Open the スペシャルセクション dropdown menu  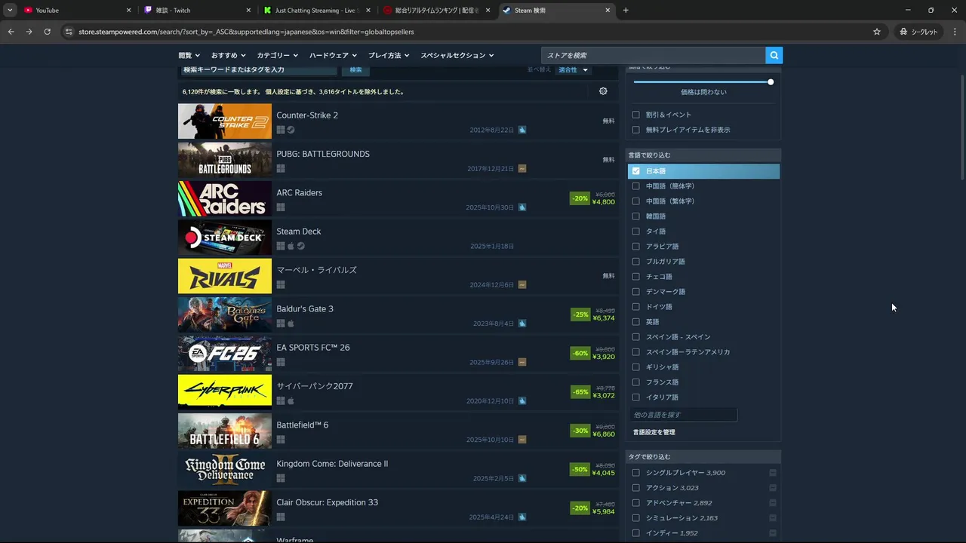[457, 55]
